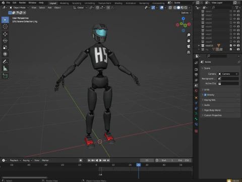Open timeline Keying menu

pyautogui.click(x=27, y=160)
